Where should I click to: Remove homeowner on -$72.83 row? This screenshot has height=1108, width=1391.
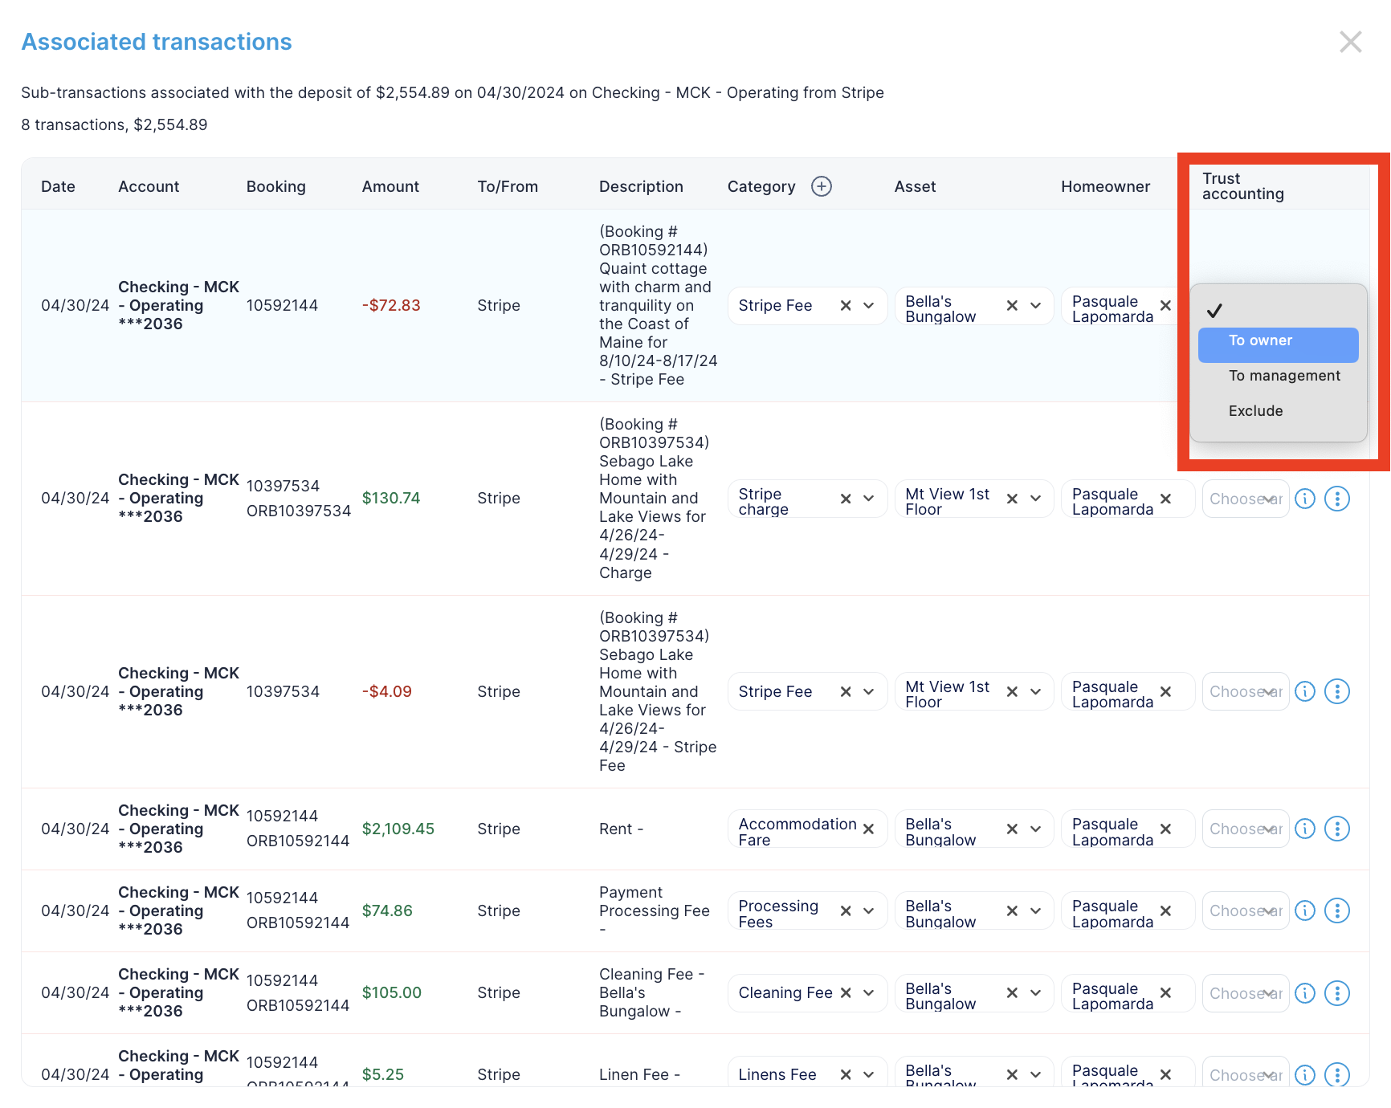point(1165,306)
